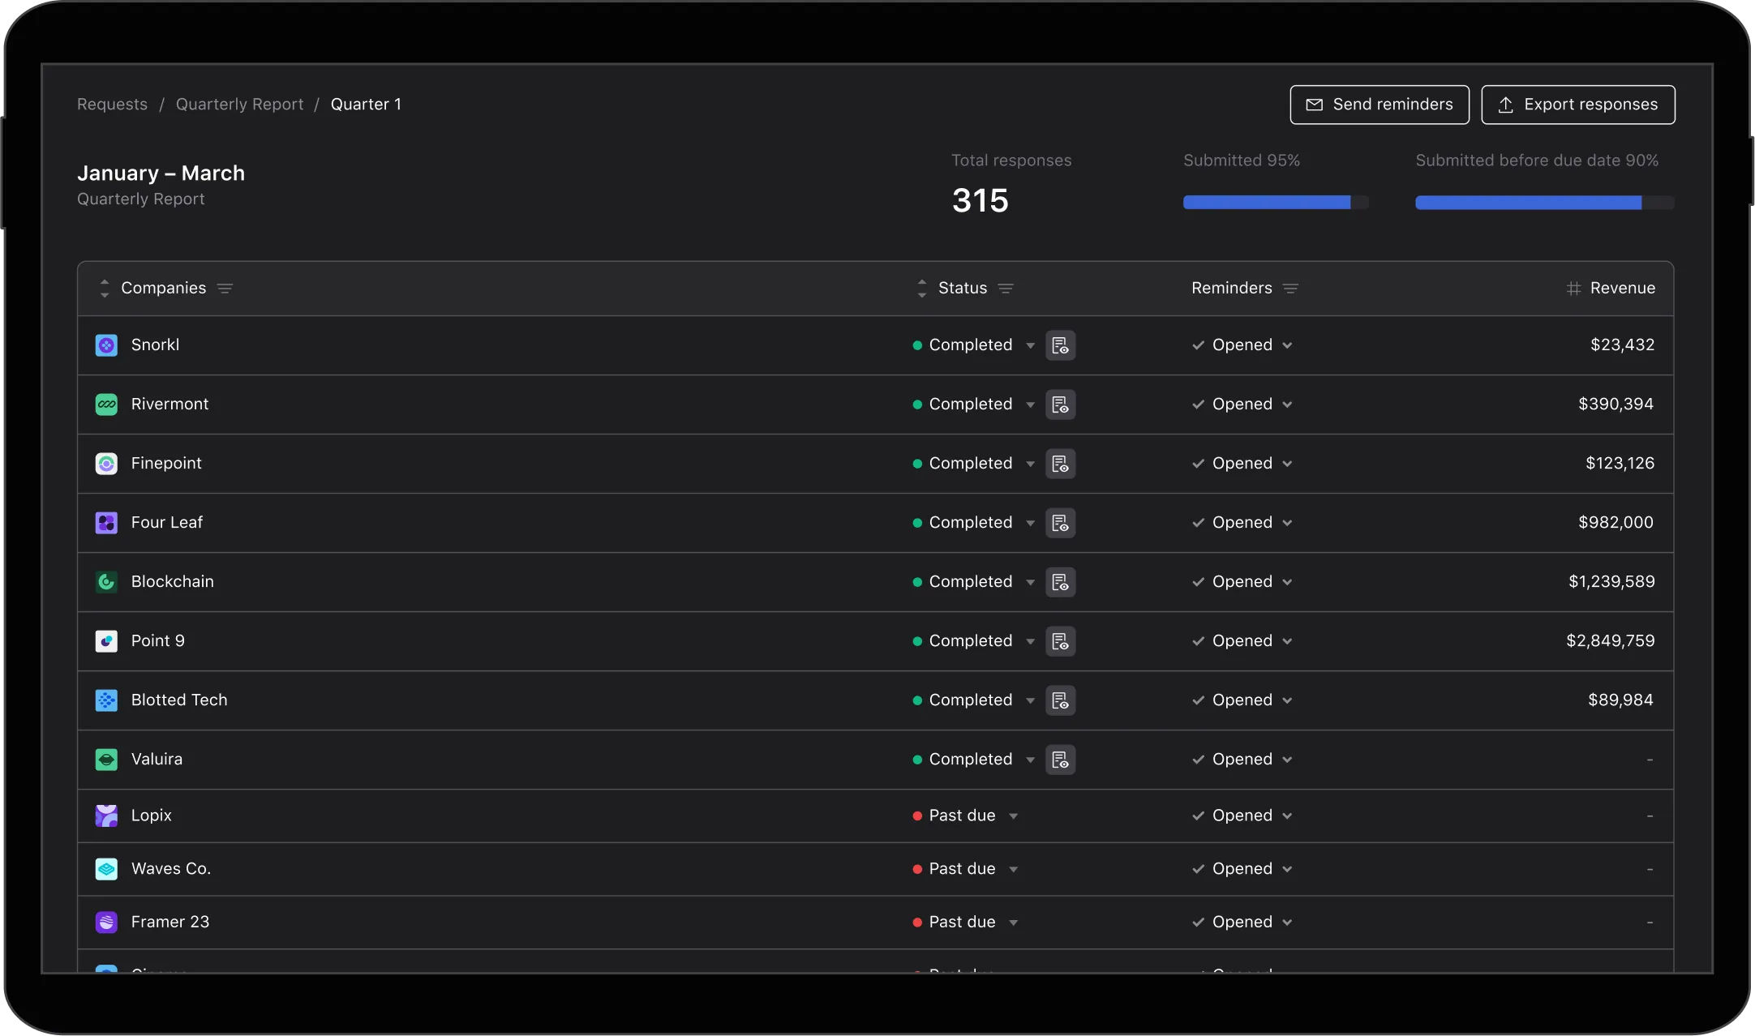Go to the Requests breadcrumb

click(x=112, y=105)
